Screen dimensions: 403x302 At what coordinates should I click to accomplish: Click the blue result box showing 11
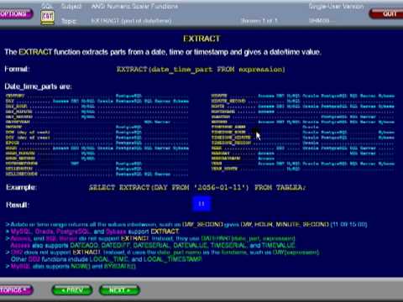pos(201,204)
